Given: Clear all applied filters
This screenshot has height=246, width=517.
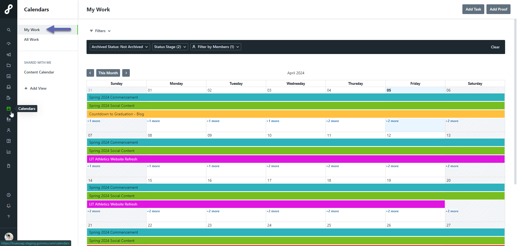Looking at the screenshot, I should [495, 47].
